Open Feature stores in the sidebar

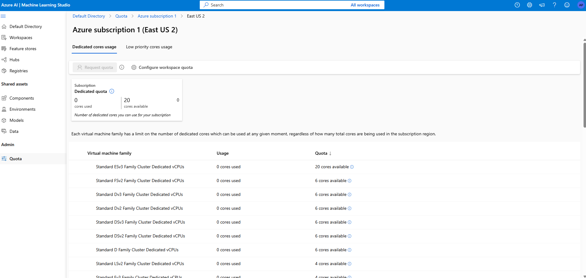23,49
